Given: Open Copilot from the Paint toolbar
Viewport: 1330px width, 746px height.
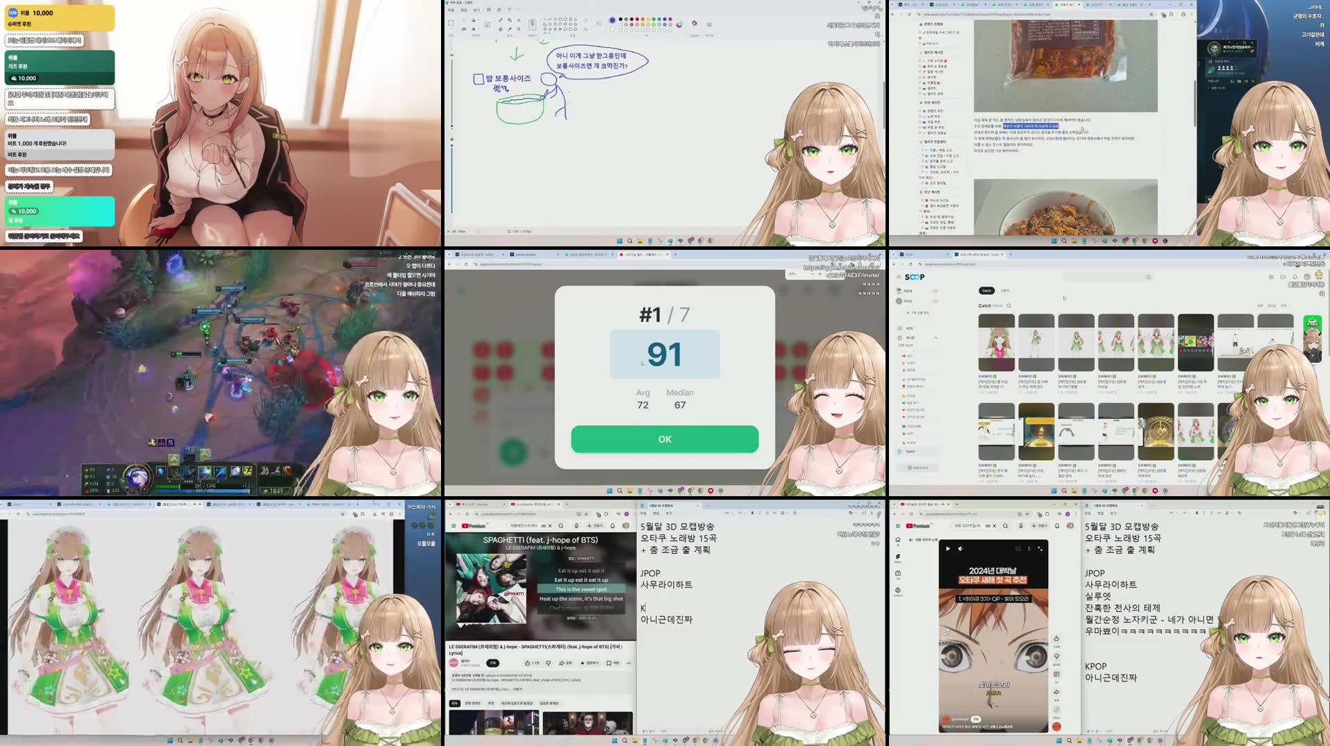Looking at the screenshot, I should pos(695,24).
